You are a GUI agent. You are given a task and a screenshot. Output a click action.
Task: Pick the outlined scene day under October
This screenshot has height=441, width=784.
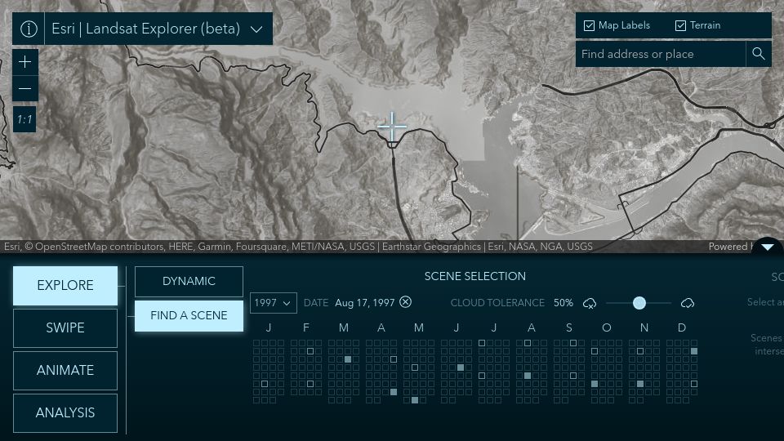(x=595, y=351)
